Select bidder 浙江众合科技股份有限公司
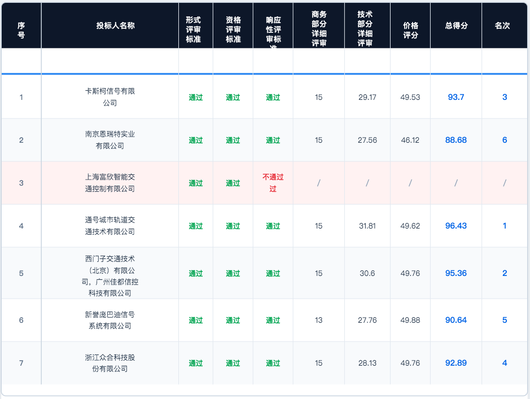 pos(110,363)
